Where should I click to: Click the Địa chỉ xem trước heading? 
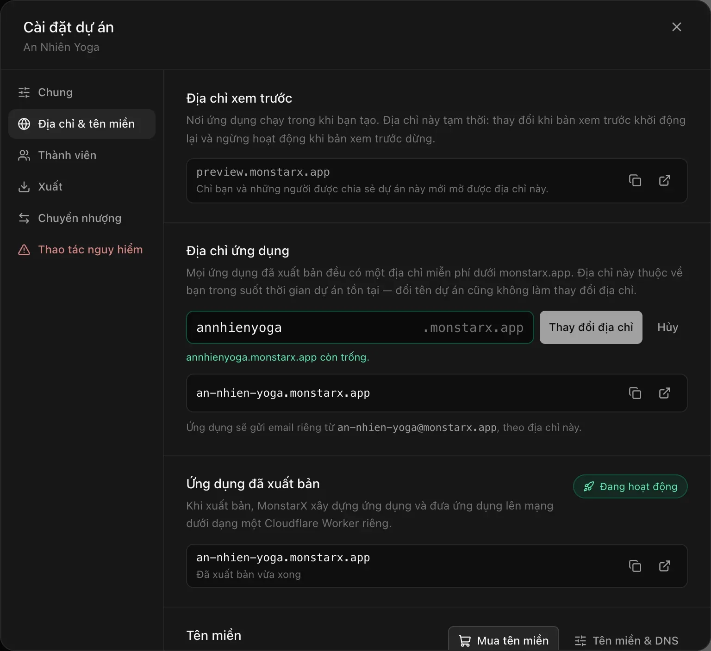point(239,98)
